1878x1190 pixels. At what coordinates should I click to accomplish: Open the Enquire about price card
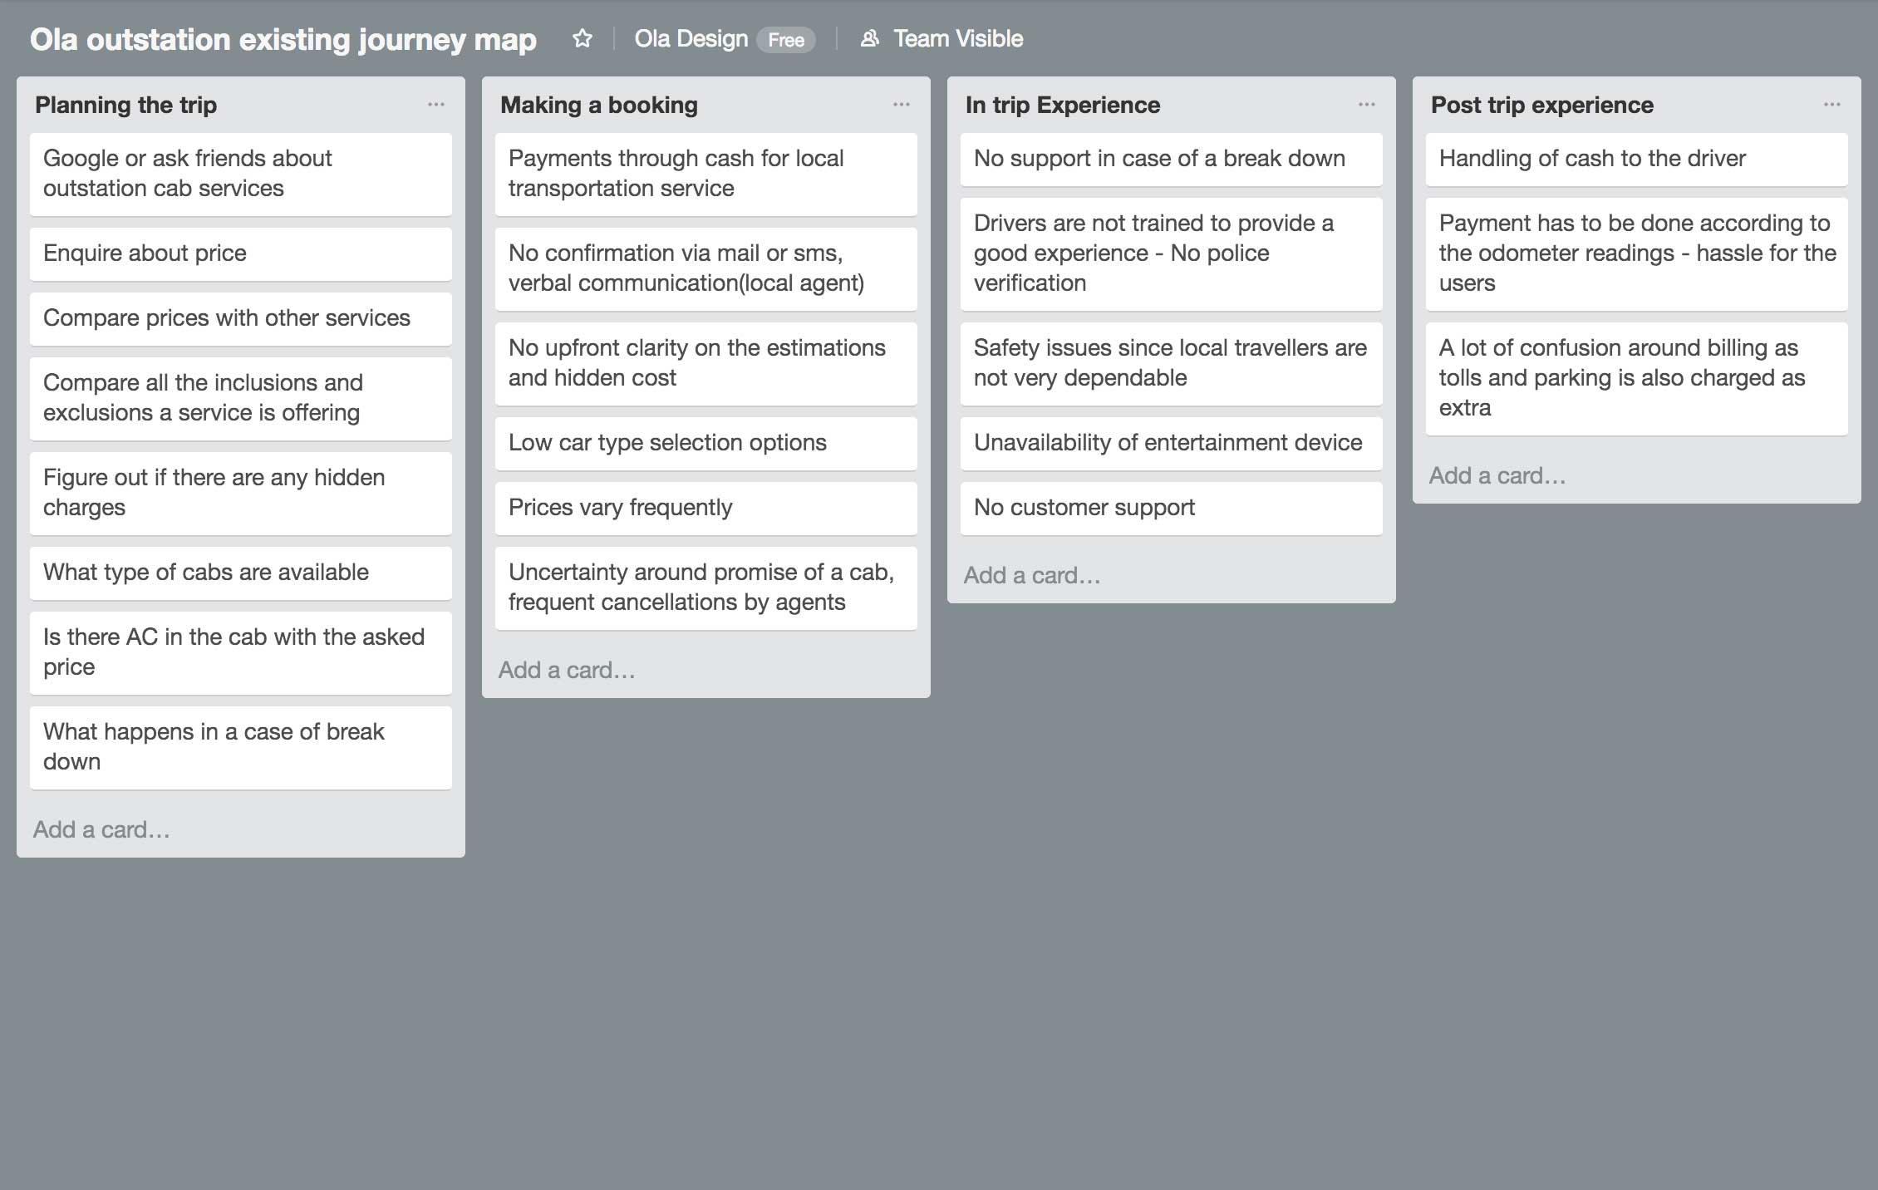[x=241, y=253]
